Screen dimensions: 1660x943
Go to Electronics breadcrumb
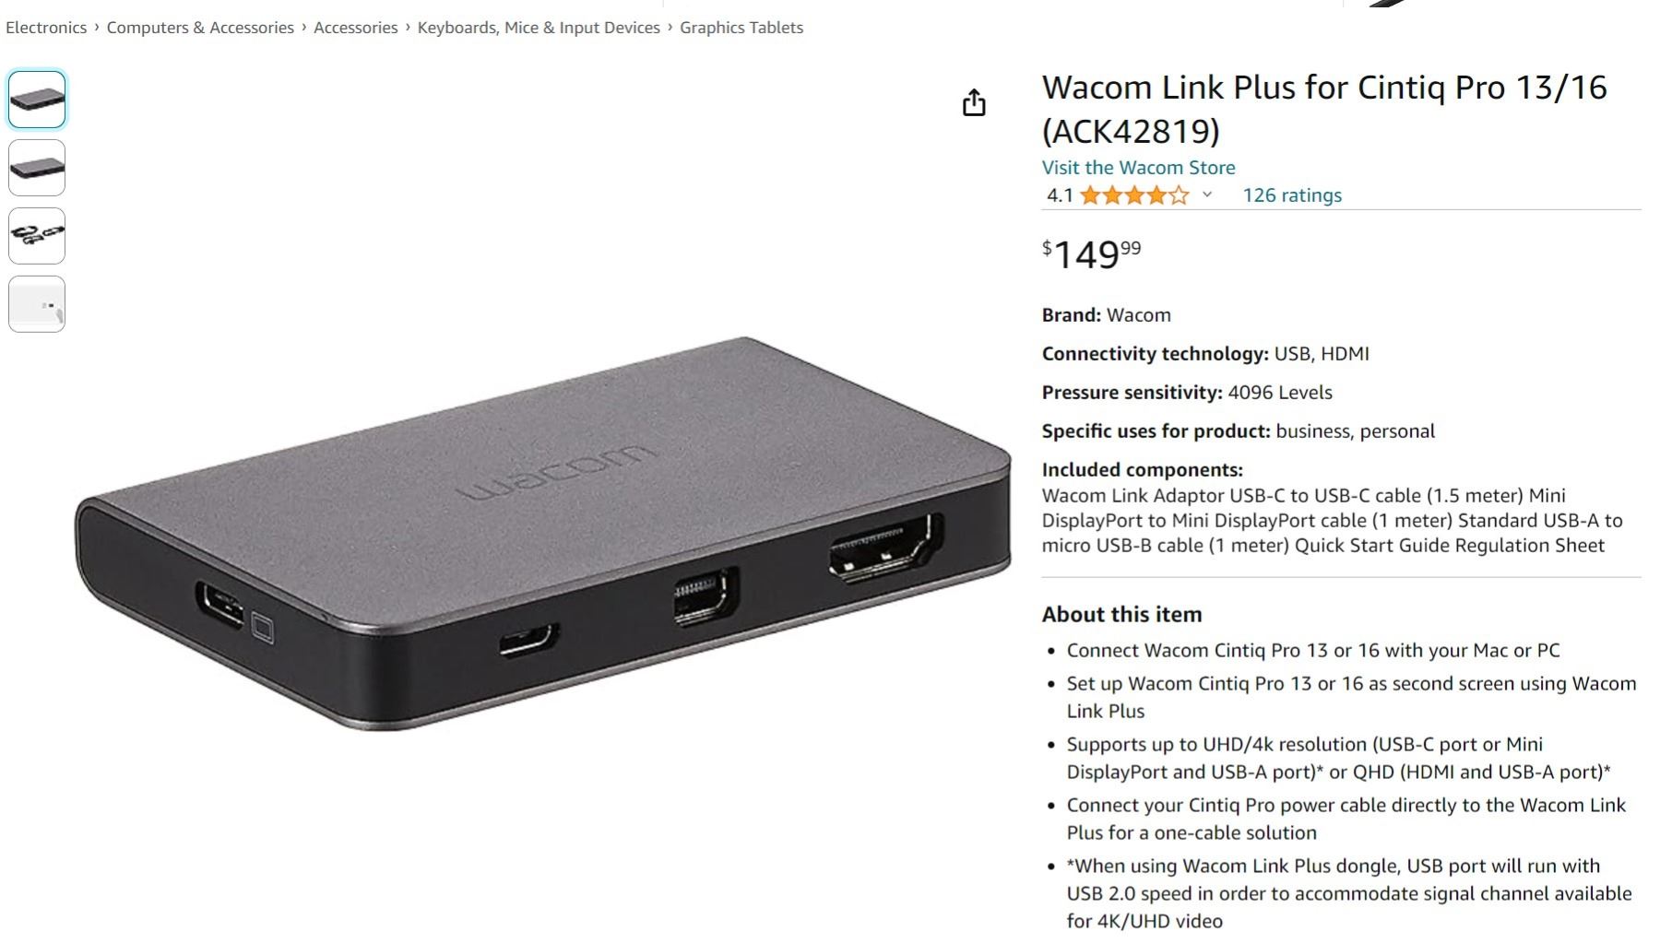pos(46,28)
